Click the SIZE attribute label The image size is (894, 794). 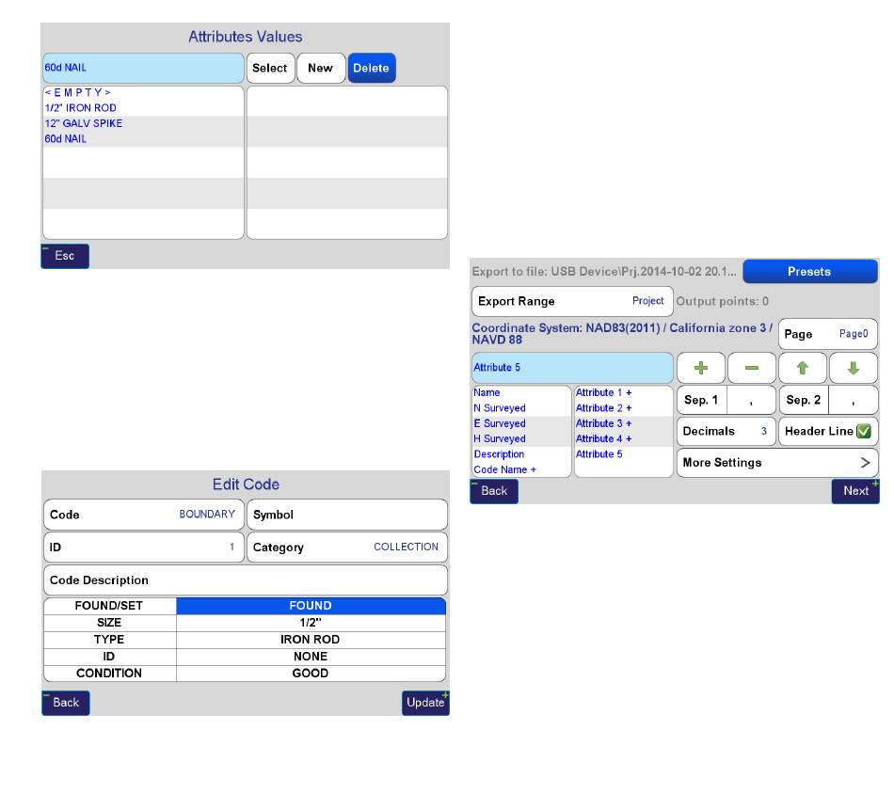click(x=109, y=623)
